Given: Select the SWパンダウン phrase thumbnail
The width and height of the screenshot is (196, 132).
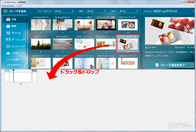Looking at the screenshot, I should tap(63, 44).
